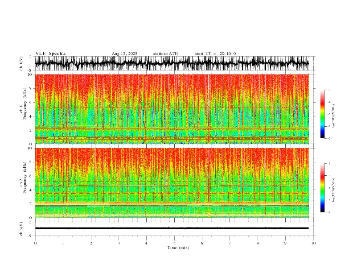Click the ch.2 frequency tick "8" kHz
The width and height of the screenshot is (353, 273).
point(31,162)
